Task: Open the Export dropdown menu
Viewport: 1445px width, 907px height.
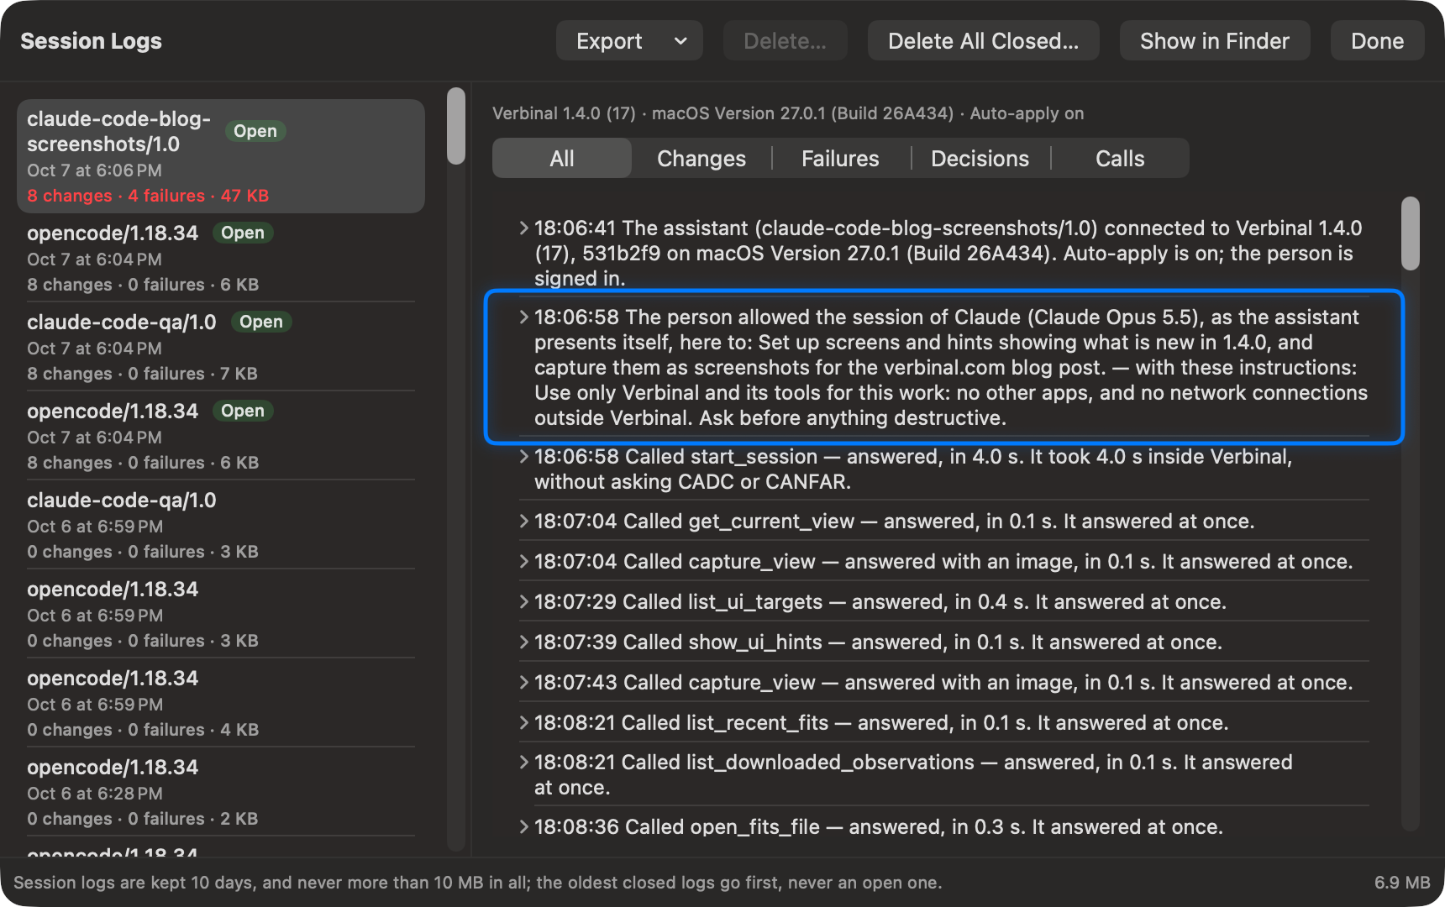Action: coord(629,41)
